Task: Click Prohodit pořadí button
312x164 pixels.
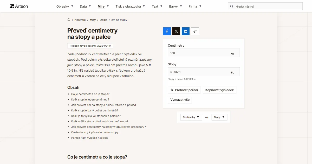Action: point(184,90)
